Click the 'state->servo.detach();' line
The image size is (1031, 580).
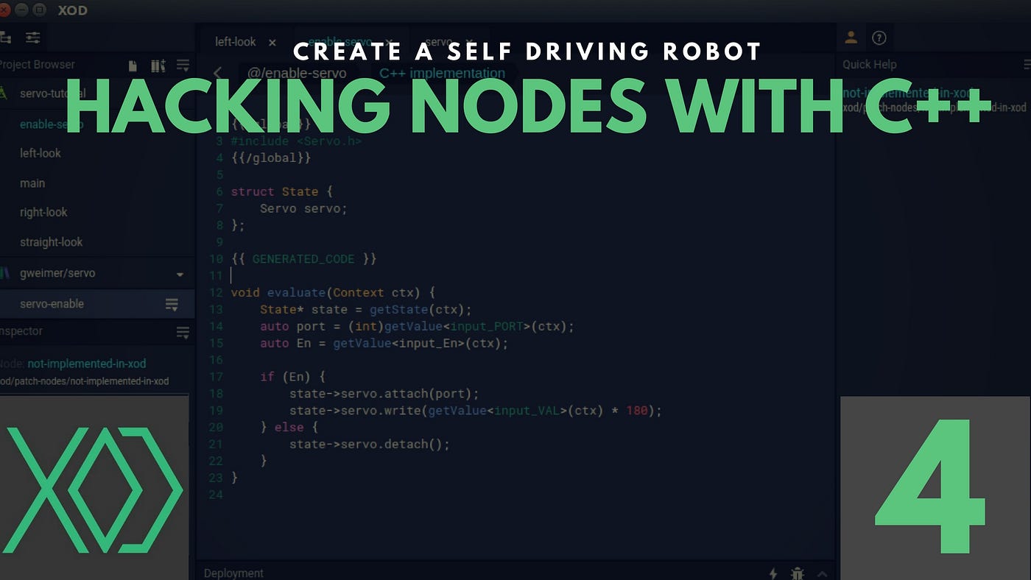coord(369,445)
